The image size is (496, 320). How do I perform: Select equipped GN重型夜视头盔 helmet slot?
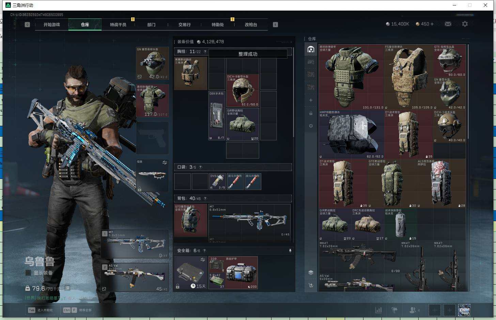point(152,63)
